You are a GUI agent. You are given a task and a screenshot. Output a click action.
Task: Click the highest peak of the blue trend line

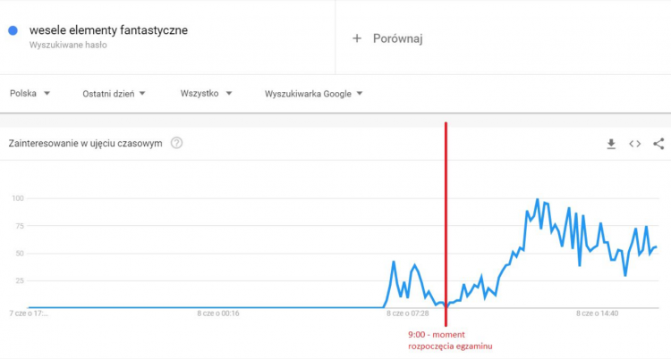(x=537, y=200)
